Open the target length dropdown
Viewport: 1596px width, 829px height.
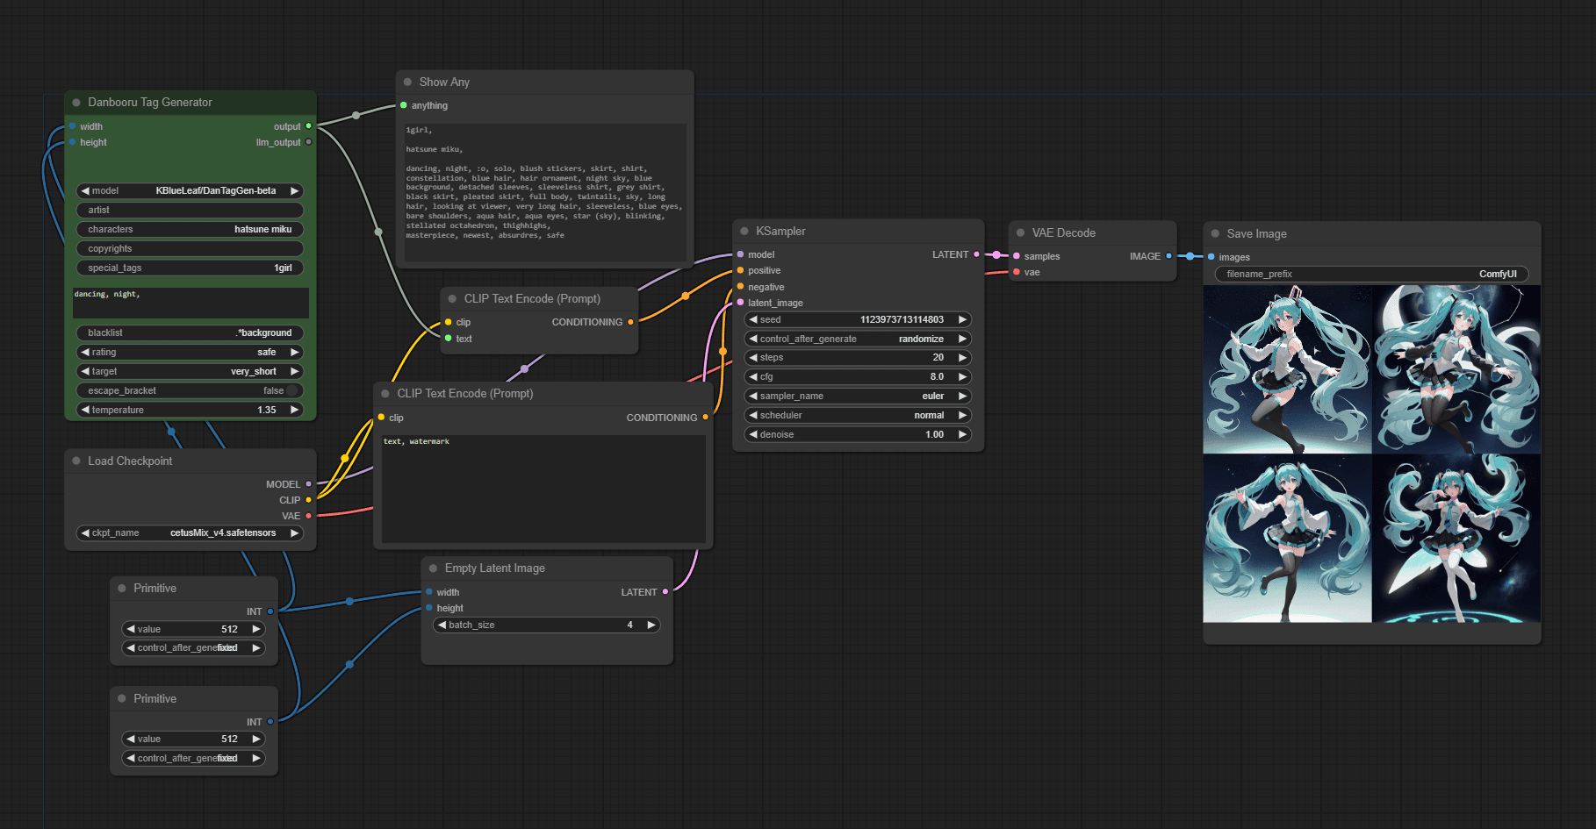(190, 371)
